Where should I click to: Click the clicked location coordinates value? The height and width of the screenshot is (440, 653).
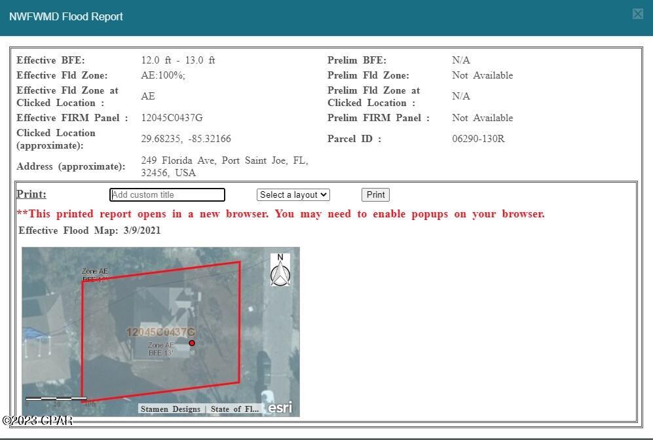pyautogui.click(x=186, y=139)
